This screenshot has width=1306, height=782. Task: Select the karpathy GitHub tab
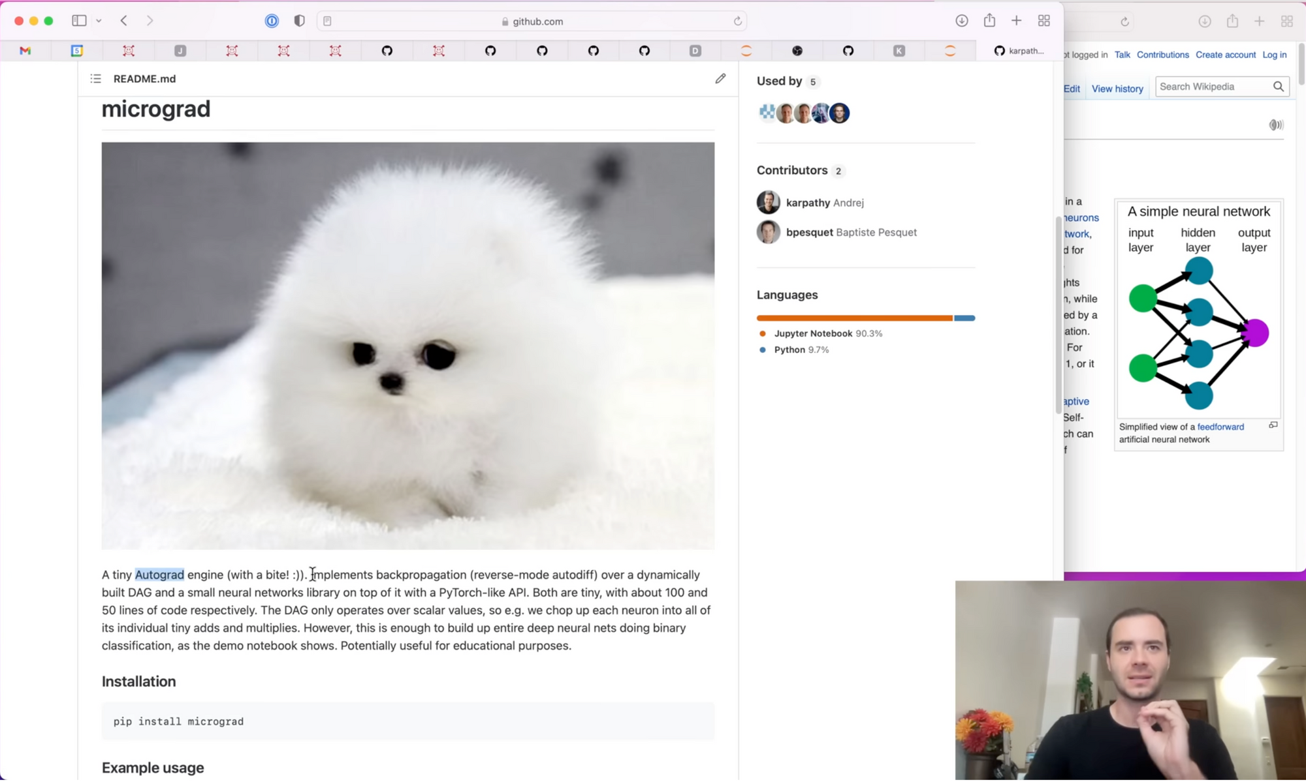coord(1019,51)
